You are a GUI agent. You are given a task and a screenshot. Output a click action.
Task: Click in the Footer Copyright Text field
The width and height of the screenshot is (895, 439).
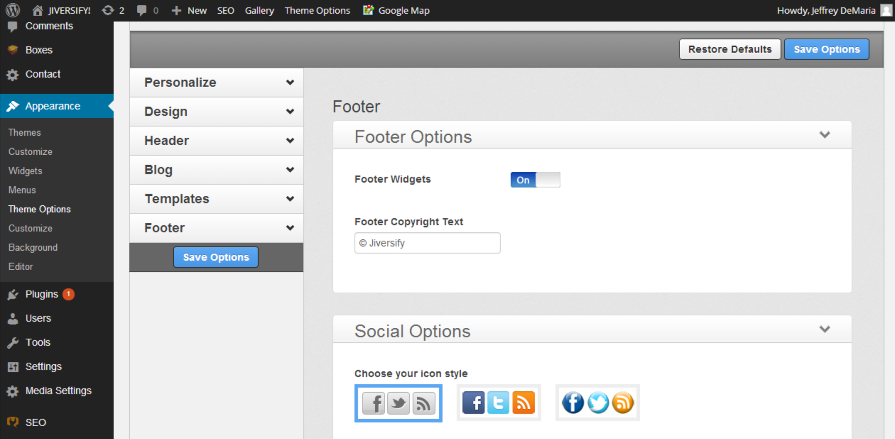pyautogui.click(x=427, y=243)
